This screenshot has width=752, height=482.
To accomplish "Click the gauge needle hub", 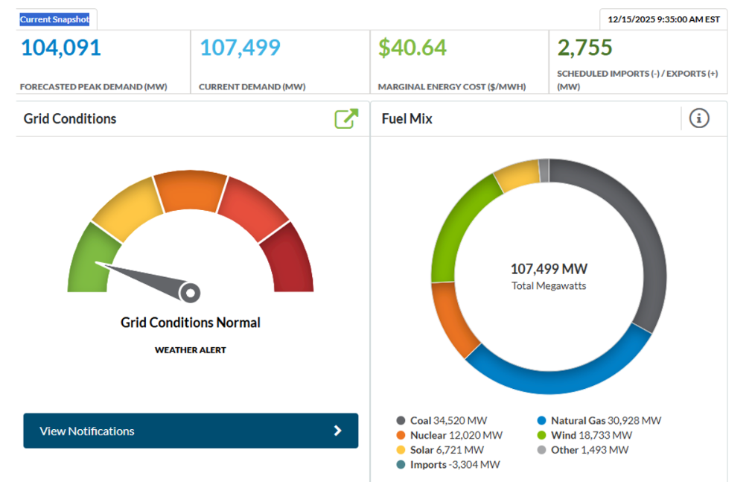I will [191, 293].
